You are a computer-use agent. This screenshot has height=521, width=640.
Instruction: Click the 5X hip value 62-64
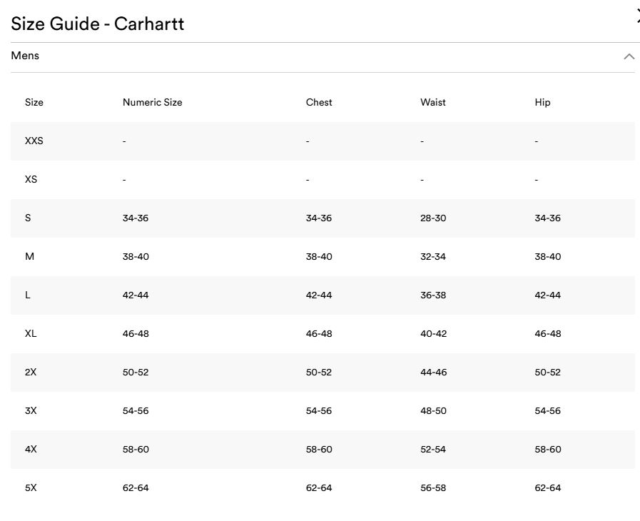tap(547, 487)
